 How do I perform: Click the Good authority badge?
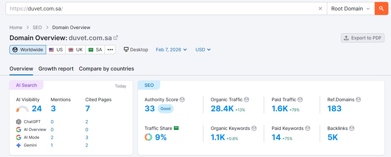165,109
